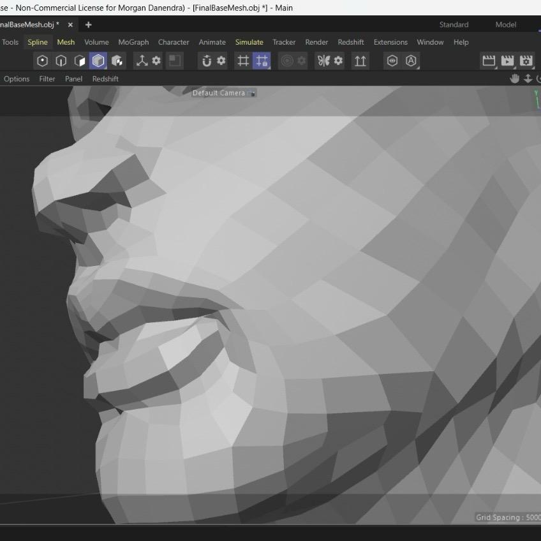Open Edit Render Settings clapperboard gear

click(526, 61)
